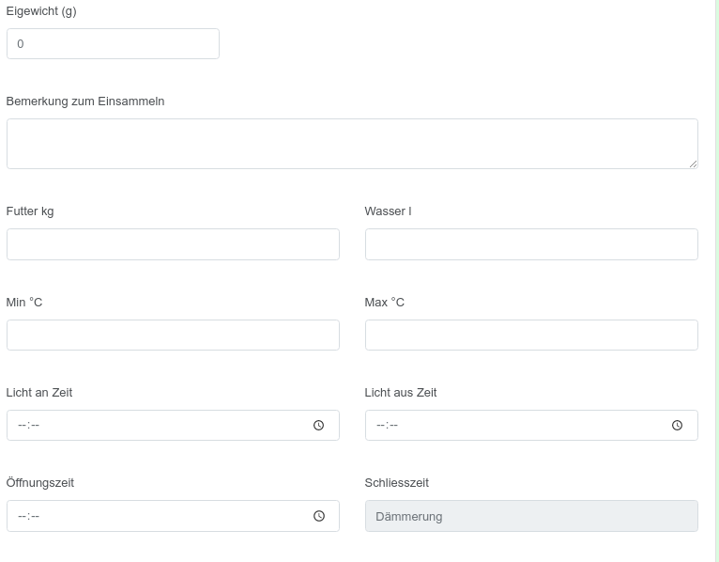This screenshot has width=719, height=562.
Task: Click into the Bemerkung zum Einsammeln textarea
Action: (x=352, y=144)
